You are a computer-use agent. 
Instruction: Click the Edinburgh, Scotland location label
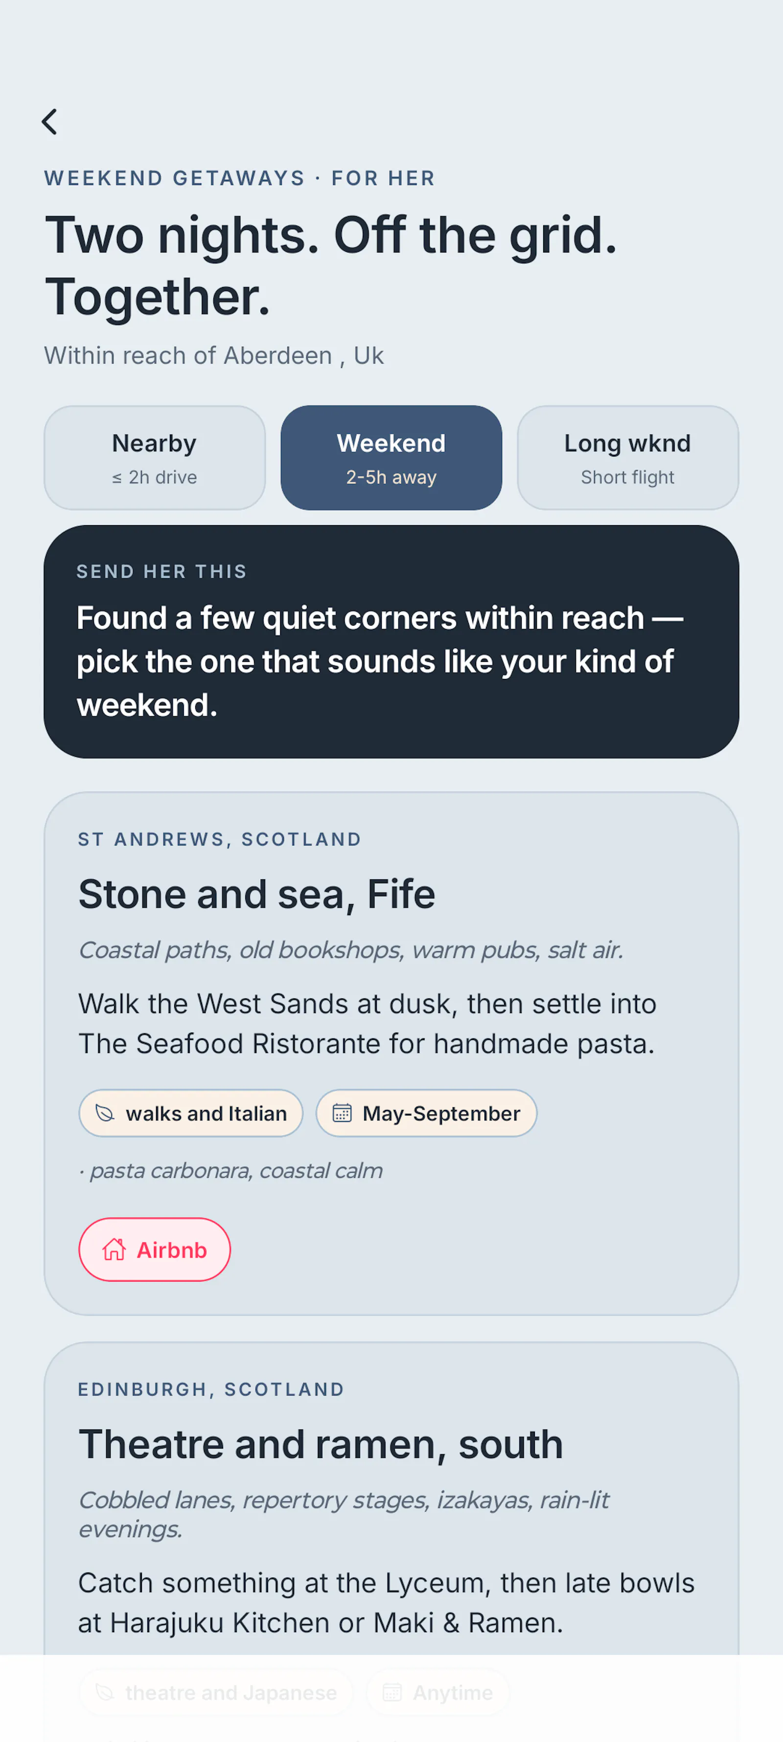coord(211,1389)
